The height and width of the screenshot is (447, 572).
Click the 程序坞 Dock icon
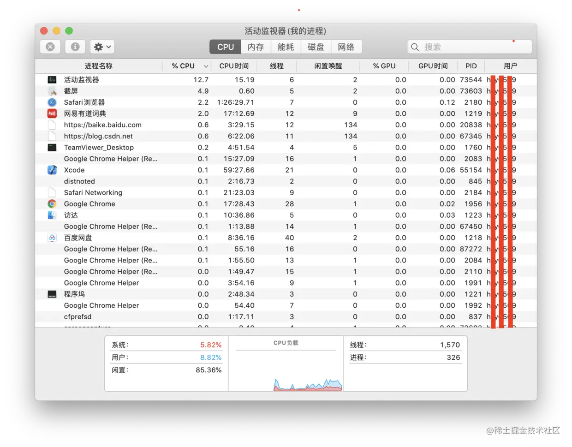(x=52, y=294)
